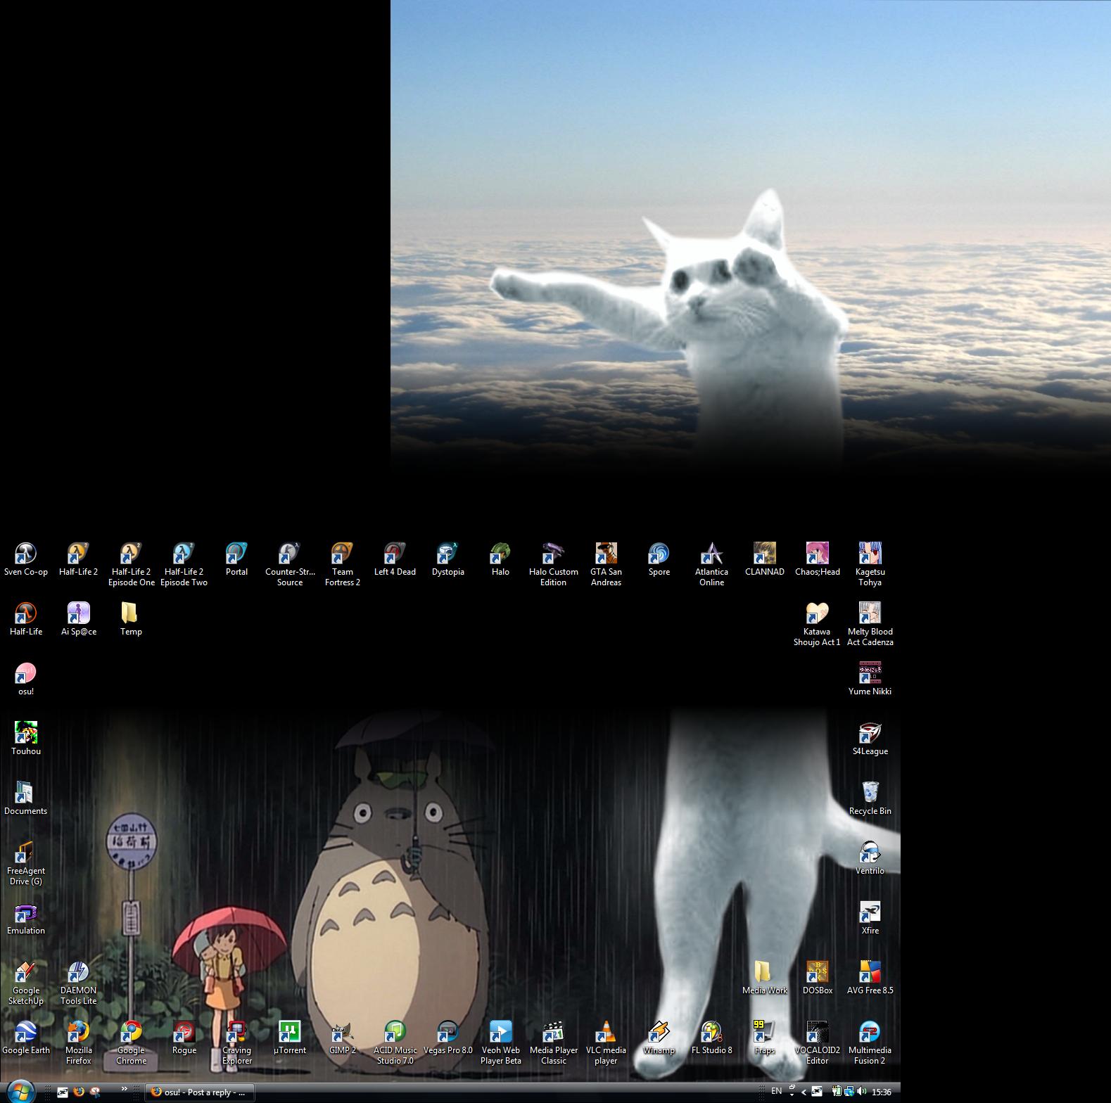This screenshot has height=1103, width=1111.
Task: Select the Dystopia desktop icon
Action: coord(448,559)
